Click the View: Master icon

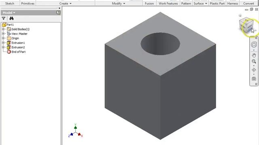pos(9,34)
